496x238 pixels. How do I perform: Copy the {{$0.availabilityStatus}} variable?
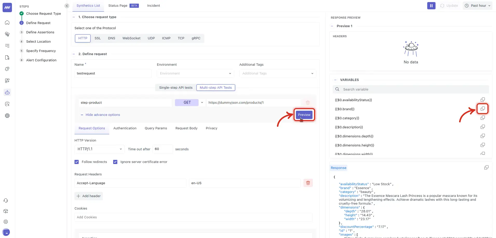click(x=483, y=100)
